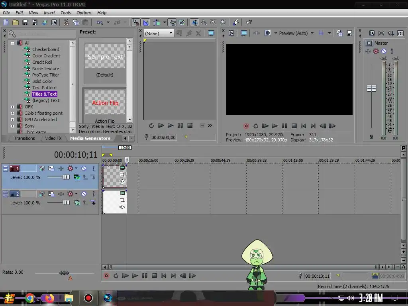Open Project Video Properties icon in preview

pyautogui.click(x=231, y=33)
